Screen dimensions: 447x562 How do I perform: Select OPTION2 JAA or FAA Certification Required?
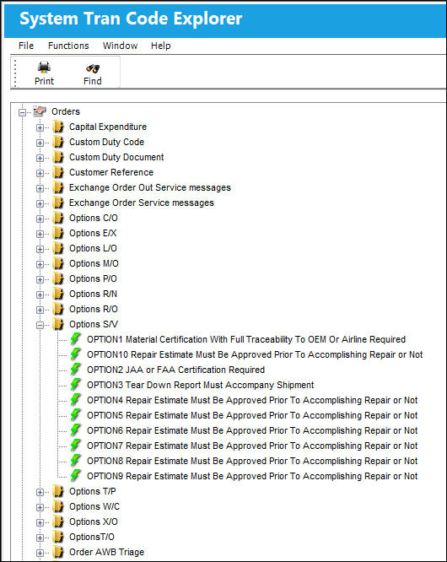(176, 370)
